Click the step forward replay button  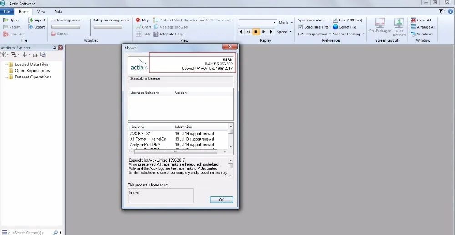tap(263, 32)
